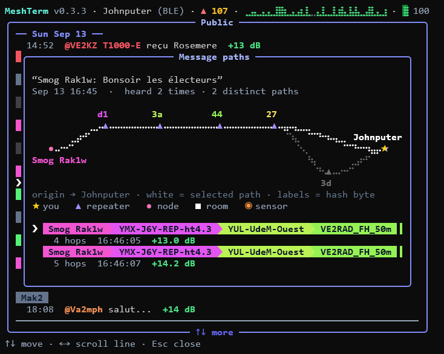Click the 27 repeater triangle node
Image resolution: width=444 pixels, height=354 pixels.
(274, 126)
